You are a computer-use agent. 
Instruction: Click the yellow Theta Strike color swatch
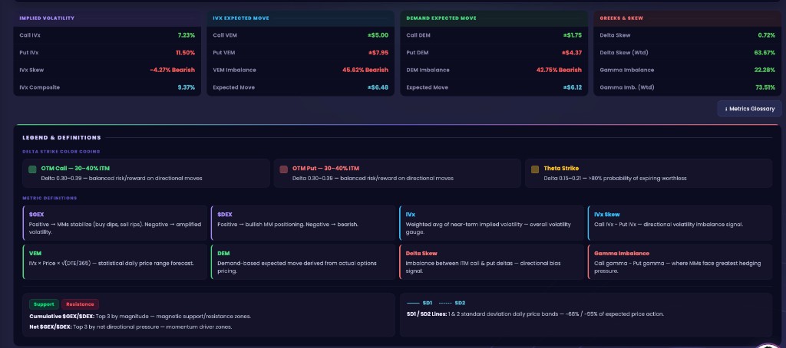(535, 169)
